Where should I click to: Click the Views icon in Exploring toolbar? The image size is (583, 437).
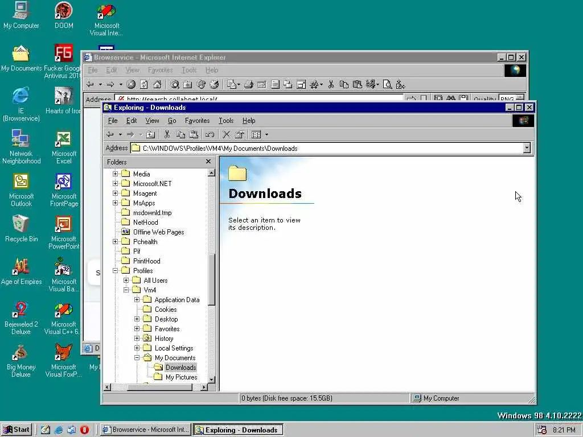256,134
